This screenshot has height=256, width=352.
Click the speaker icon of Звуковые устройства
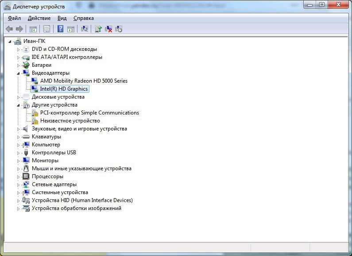(x=26, y=129)
